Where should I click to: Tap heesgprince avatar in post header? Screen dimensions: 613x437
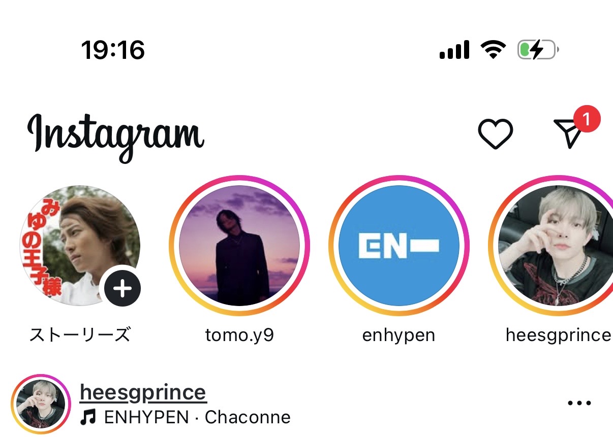(41, 405)
